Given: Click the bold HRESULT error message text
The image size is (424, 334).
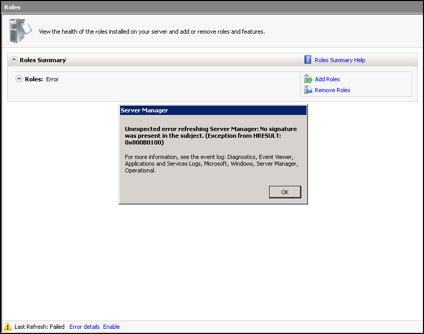Looking at the screenshot, I should tap(211, 136).
